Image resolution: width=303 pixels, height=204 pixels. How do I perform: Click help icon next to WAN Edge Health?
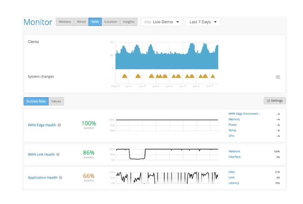point(59,125)
